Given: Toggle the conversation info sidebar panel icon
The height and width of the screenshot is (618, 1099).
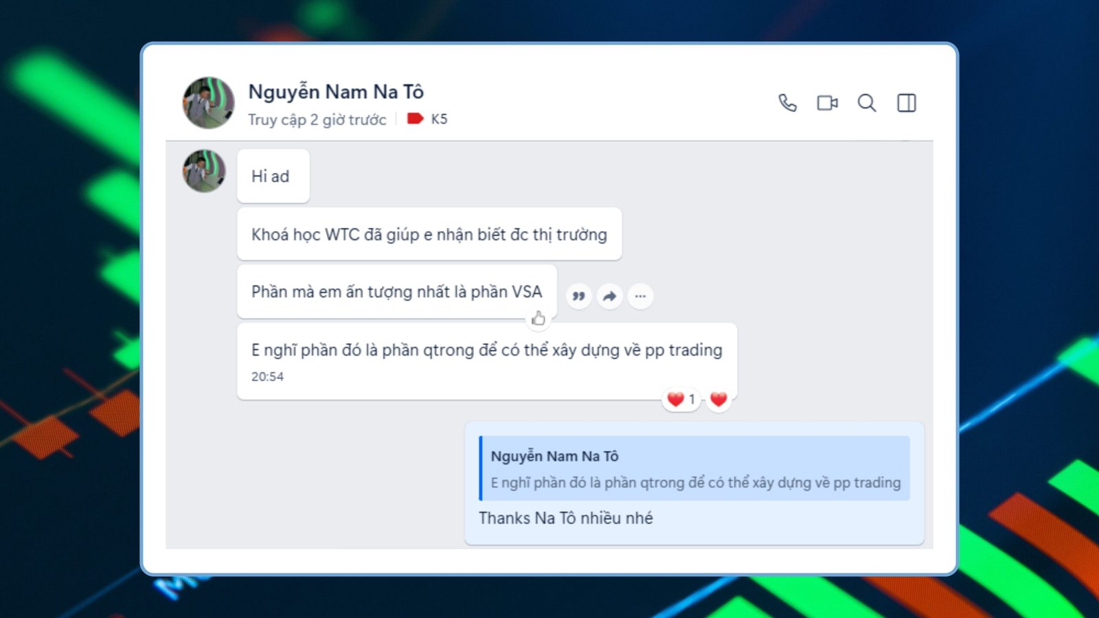Looking at the screenshot, I should click(x=907, y=103).
